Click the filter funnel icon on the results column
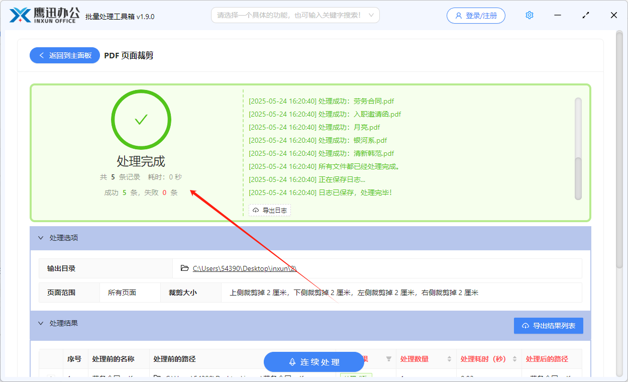 pyautogui.click(x=388, y=359)
